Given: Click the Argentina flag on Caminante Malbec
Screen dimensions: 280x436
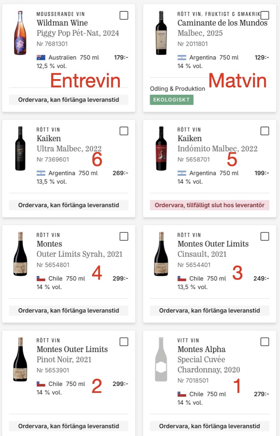Looking at the screenshot, I should (182, 58).
